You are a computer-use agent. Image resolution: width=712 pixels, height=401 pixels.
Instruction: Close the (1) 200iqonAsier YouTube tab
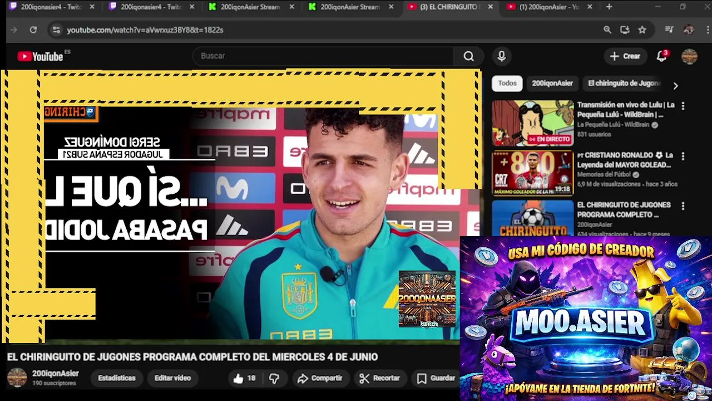pos(590,7)
